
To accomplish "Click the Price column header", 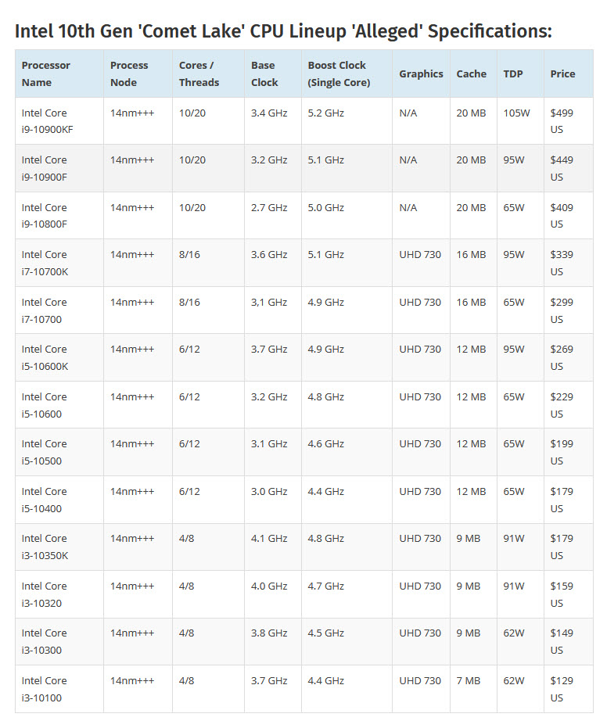I will coord(562,74).
